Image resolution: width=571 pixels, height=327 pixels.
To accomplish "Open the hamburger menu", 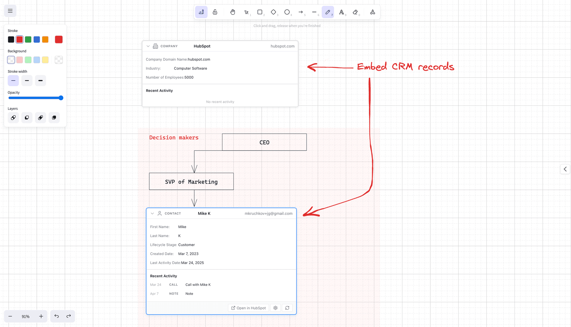I will [x=10, y=11].
